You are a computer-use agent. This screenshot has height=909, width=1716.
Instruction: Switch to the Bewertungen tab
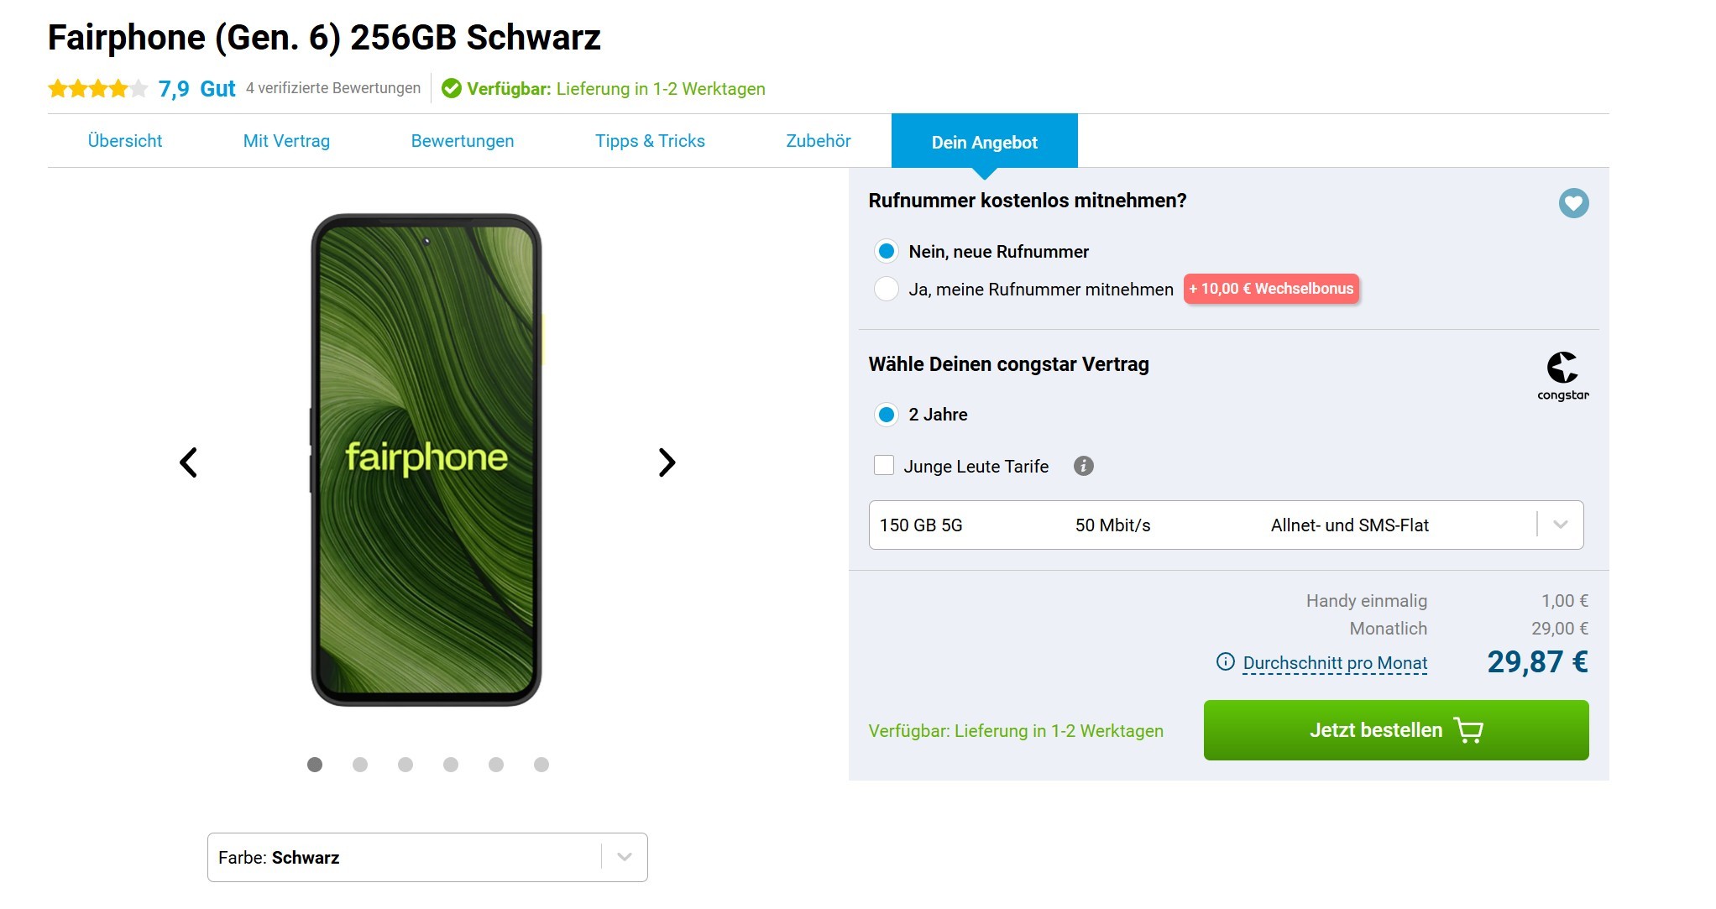tap(463, 141)
